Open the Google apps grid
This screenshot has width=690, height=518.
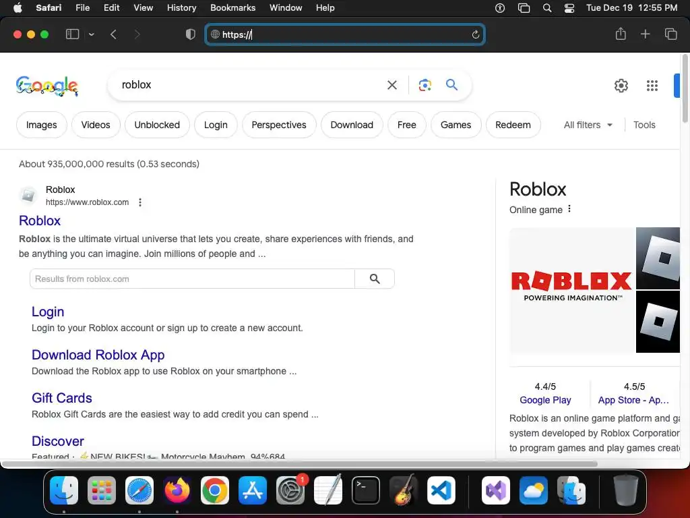tap(652, 86)
